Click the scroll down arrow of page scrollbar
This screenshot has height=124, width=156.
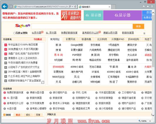pyautogui.click(x=153, y=115)
